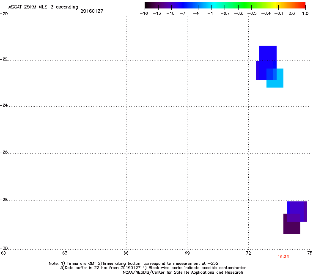Screen dimensions: 313x275
Task: Click the latitude axis label '-22'
Action: click(4, 59)
